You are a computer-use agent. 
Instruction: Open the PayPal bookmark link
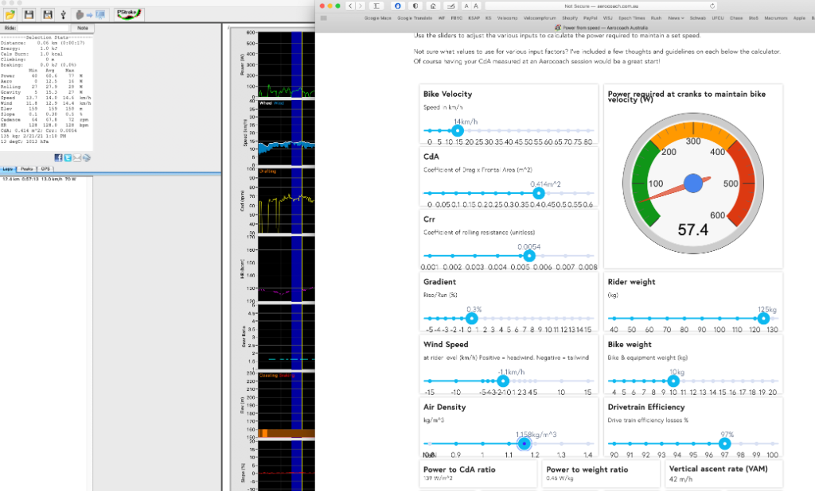(591, 16)
